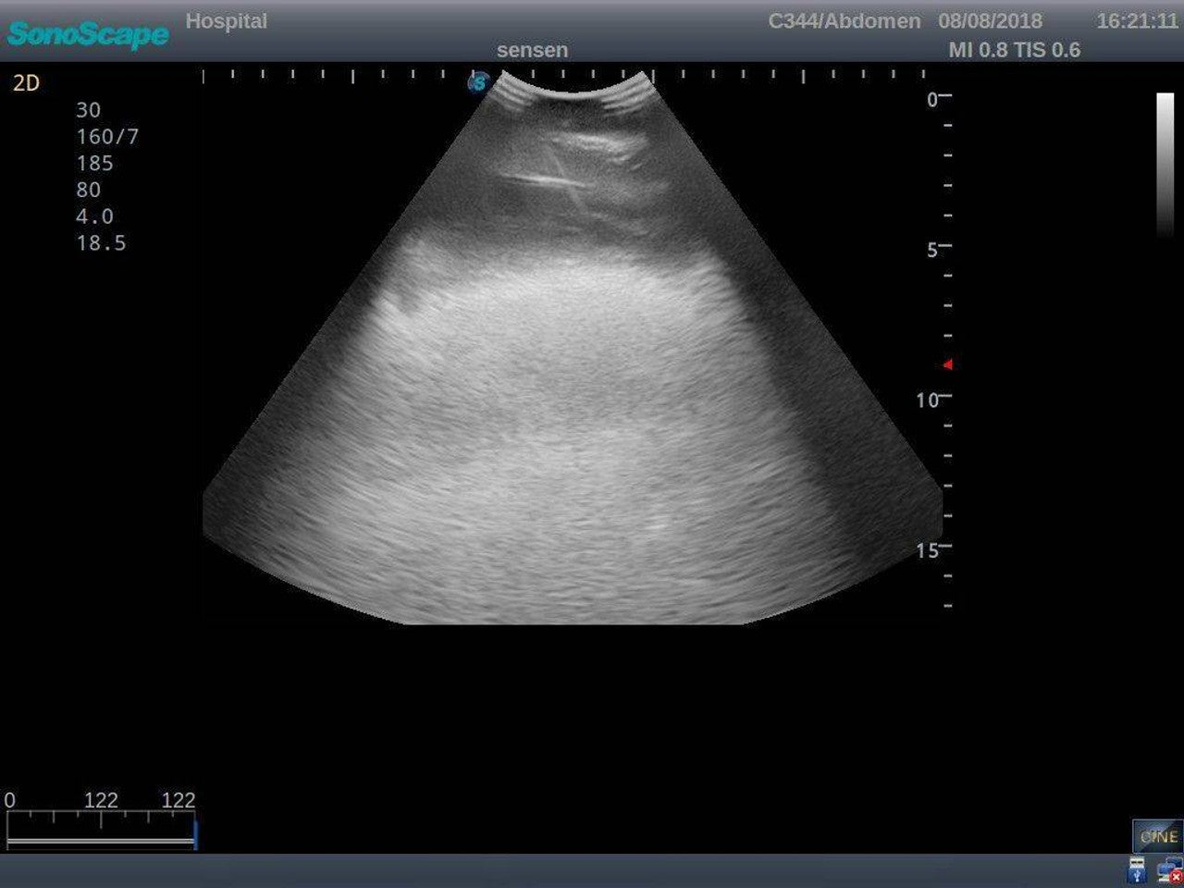Click the USB device status icon
Screen dimensions: 1184x888
(1136, 869)
